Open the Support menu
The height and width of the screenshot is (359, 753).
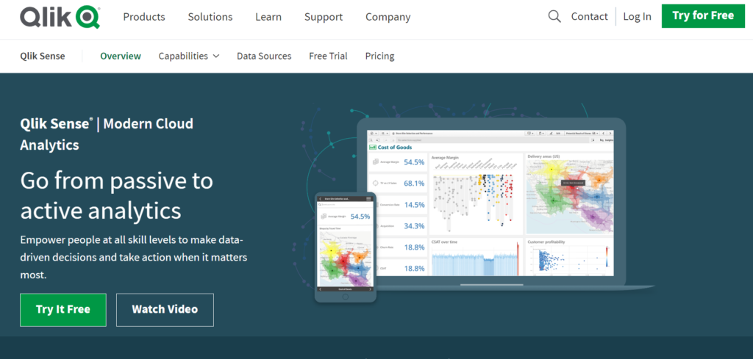[x=324, y=17]
